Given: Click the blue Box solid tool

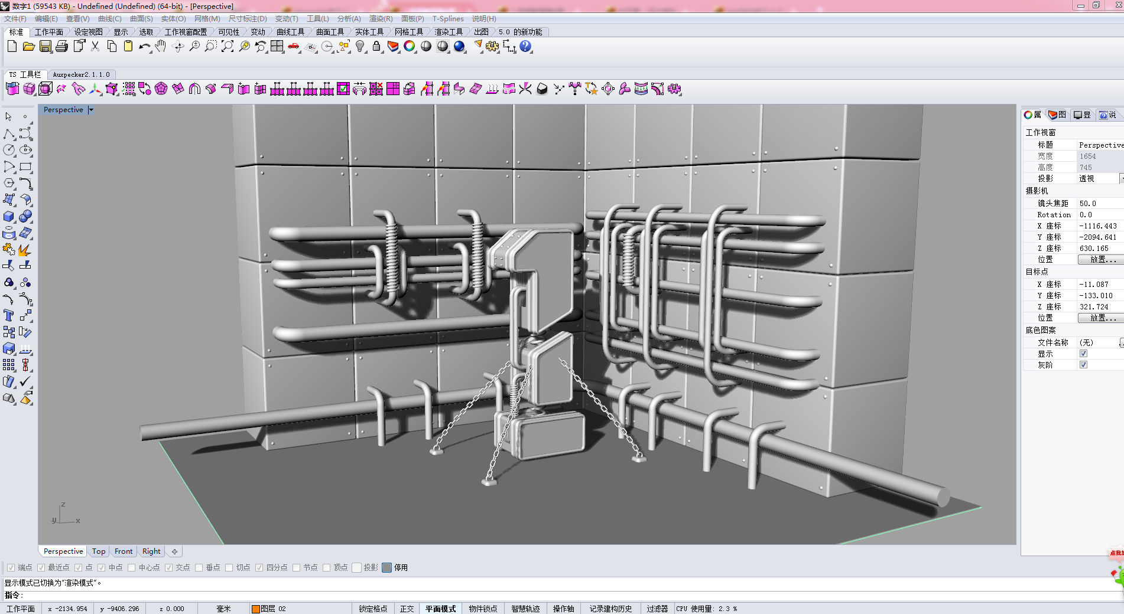Looking at the screenshot, I should click(9, 217).
